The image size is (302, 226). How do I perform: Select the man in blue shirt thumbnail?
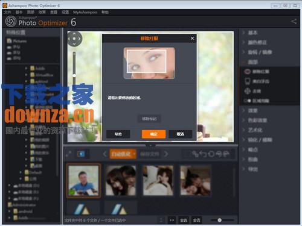point(83,181)
